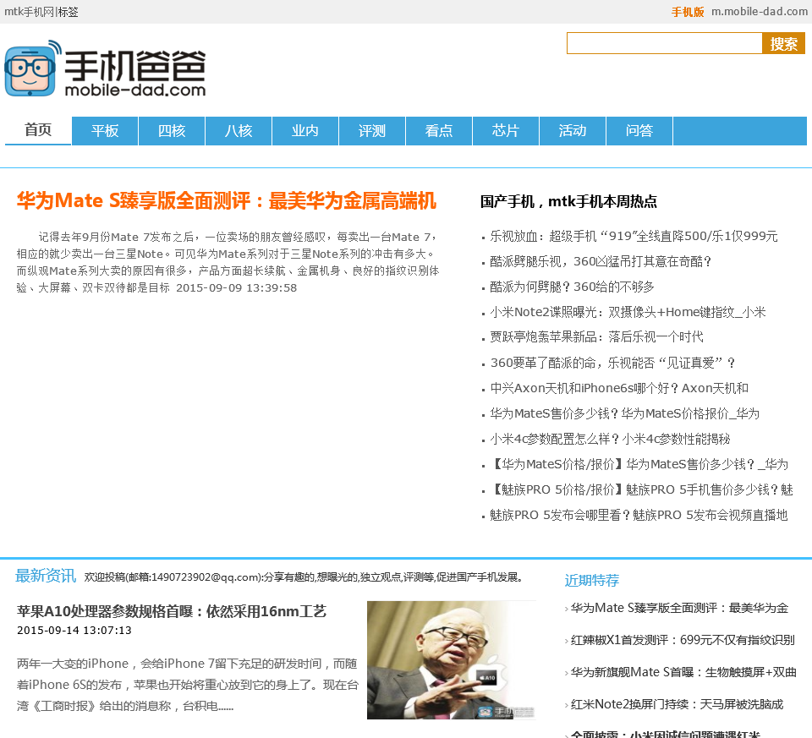Click the 标签 link at top
Viewport: 812px width, 738px height.
point(68,11)
